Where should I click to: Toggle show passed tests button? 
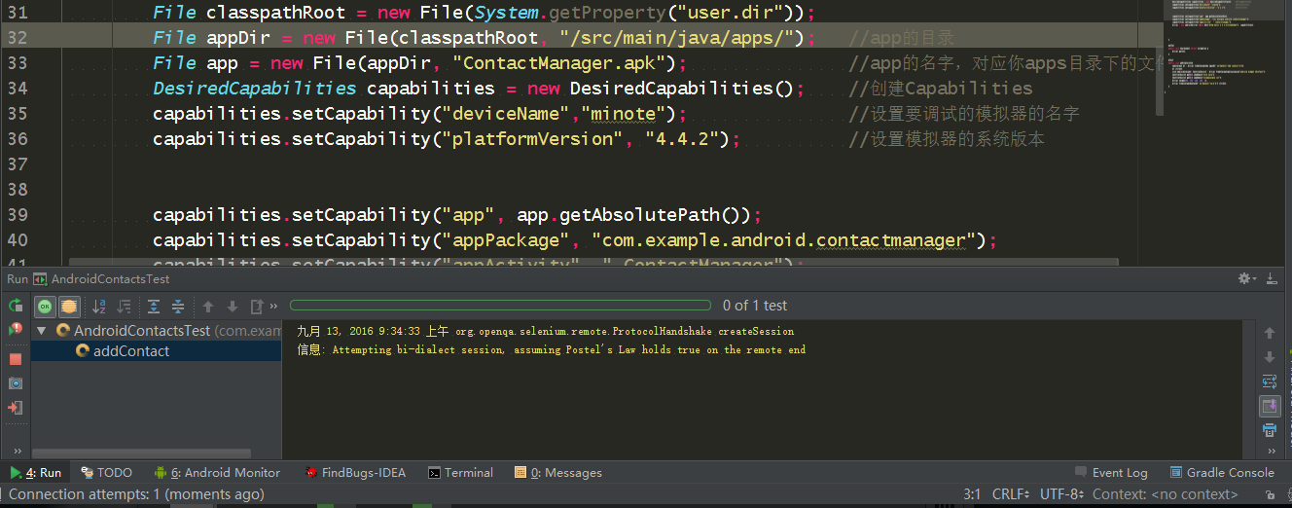click(x=46, y=307)
